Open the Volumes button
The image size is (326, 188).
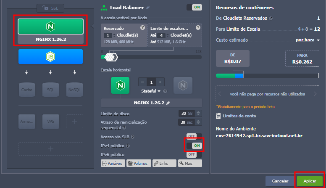point(139,164)
